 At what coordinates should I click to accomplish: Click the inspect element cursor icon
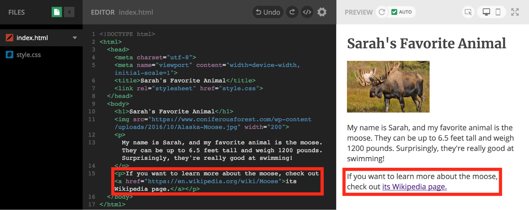point(468,12)
